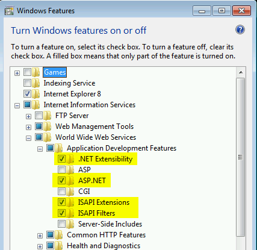
Task: Click the Internet Information Services folder icon
Action: (36, 105)
